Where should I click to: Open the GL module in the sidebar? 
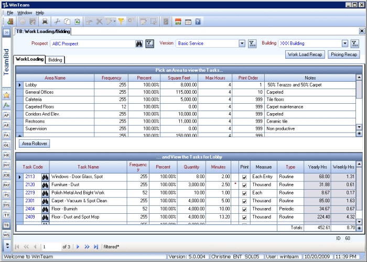click(6, 145)
